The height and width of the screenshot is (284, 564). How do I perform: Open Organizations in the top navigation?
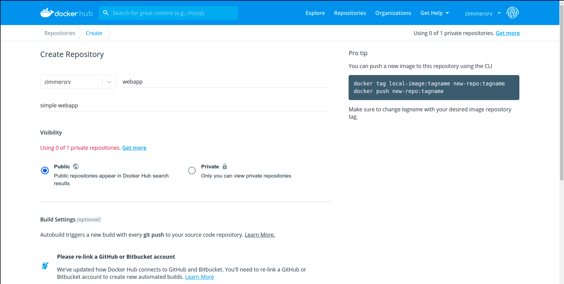393,13
